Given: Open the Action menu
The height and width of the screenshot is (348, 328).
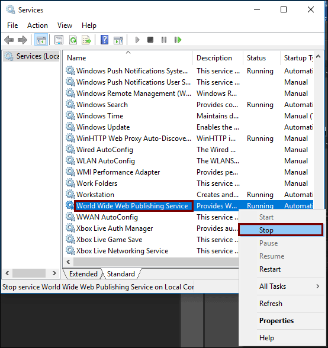Looking at the screenshot, I should coord(37,25).
